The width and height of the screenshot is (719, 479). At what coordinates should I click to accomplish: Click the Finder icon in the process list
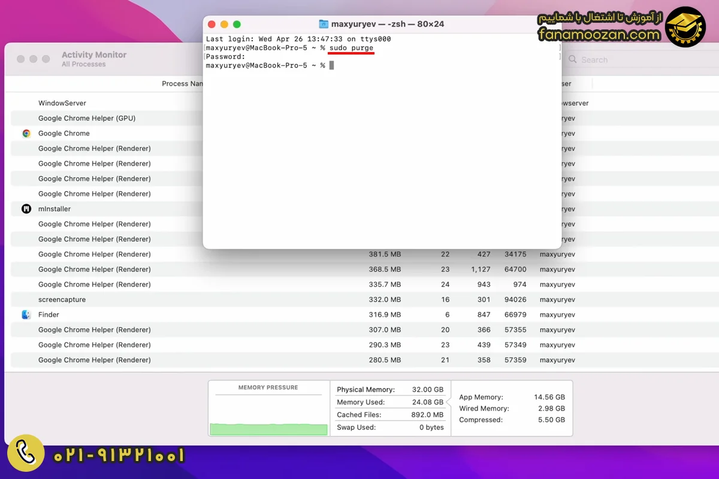26,314
